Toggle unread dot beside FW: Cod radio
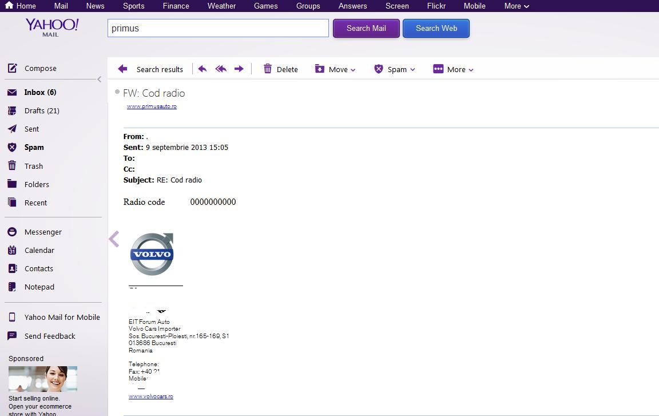This screenshot has width=659, height=416. (117, 92)
